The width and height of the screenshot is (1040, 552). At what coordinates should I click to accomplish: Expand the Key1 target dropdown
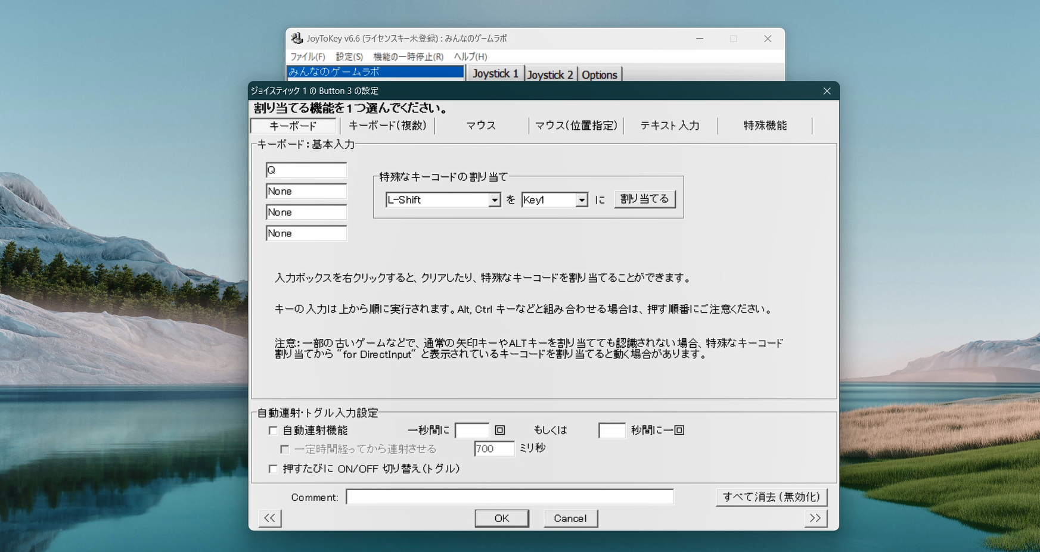581,200
